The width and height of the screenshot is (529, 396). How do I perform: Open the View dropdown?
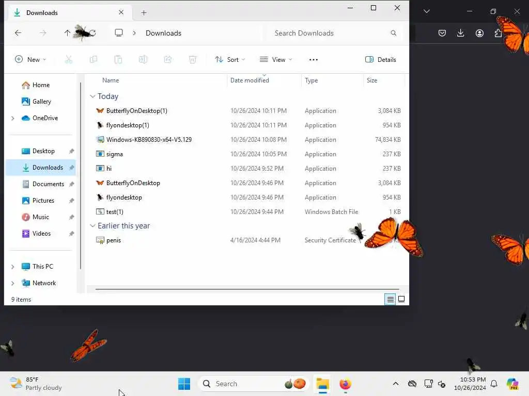(276, 60)
